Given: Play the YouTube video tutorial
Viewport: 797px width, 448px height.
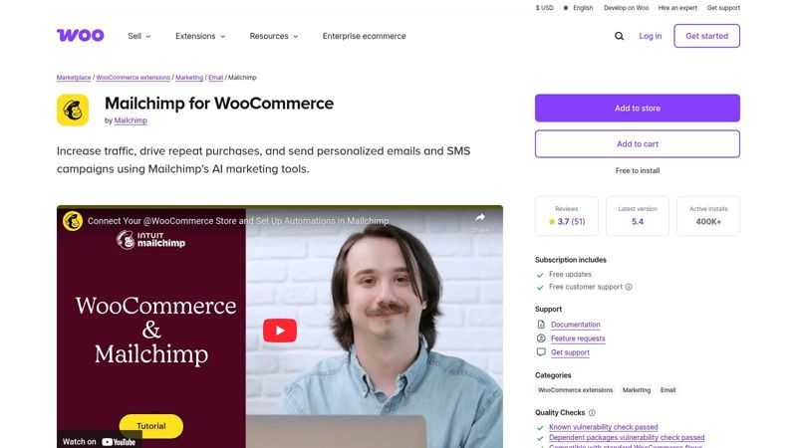Looking at the screenshot, I should [x=280, y=331].
